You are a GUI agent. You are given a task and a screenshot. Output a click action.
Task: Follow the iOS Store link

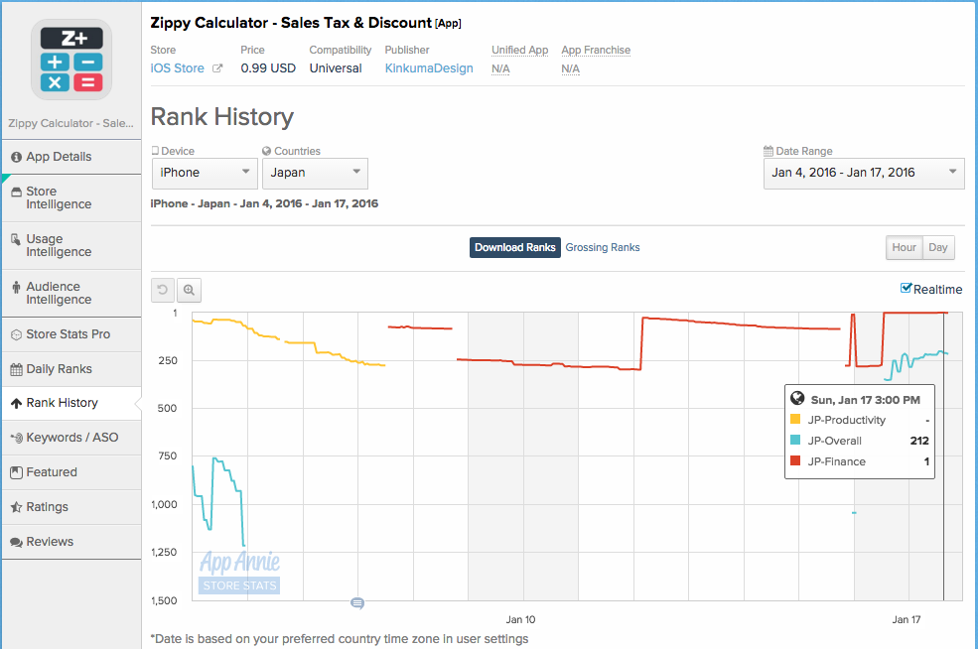(x=177, y=68)
